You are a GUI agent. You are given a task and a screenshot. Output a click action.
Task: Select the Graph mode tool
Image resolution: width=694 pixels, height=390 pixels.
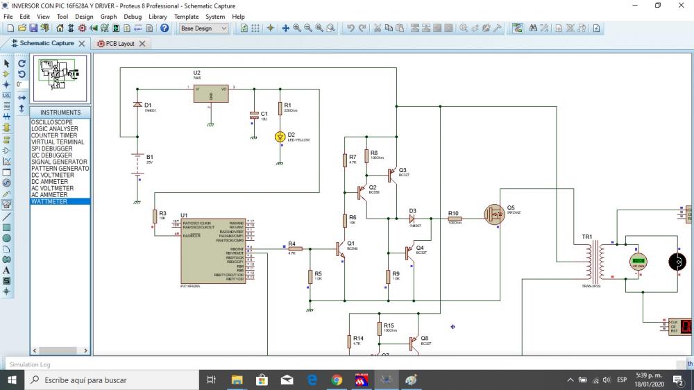tap(7, 162)
